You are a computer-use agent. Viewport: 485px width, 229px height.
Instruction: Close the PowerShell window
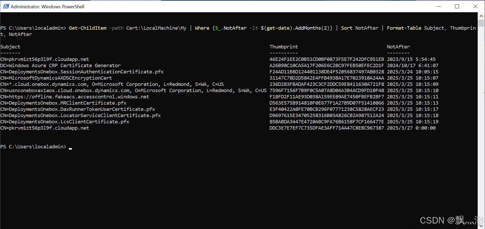point(475,7)
